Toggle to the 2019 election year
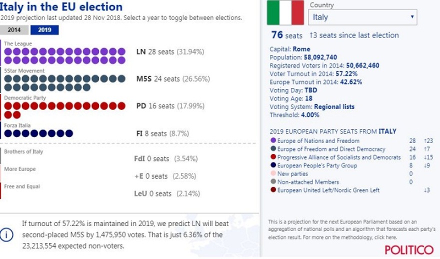440x259 pixels. click(44, 30)
